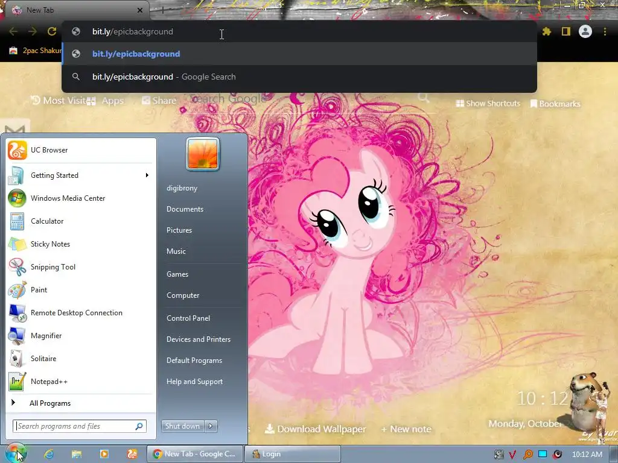This screenshot has height=463, width=618.
Task: Click the taskbar clock 10:12 AM
Action: pyautogui.click(x=587, y=455)
